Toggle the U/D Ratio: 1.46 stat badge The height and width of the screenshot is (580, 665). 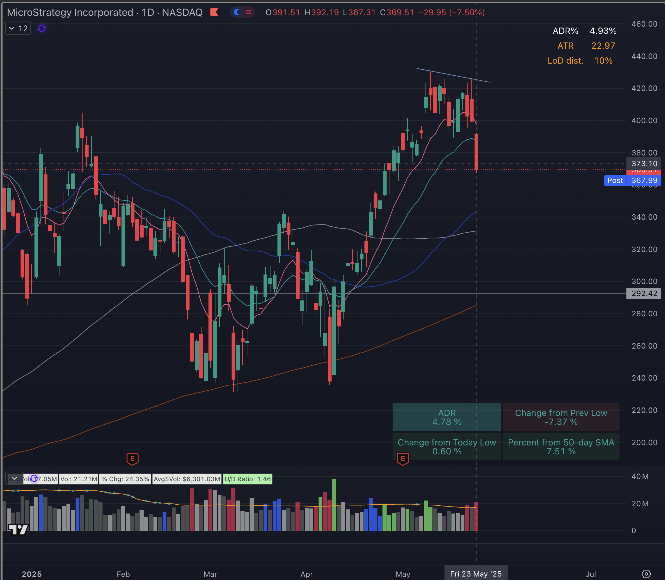[x=247, y=479]
